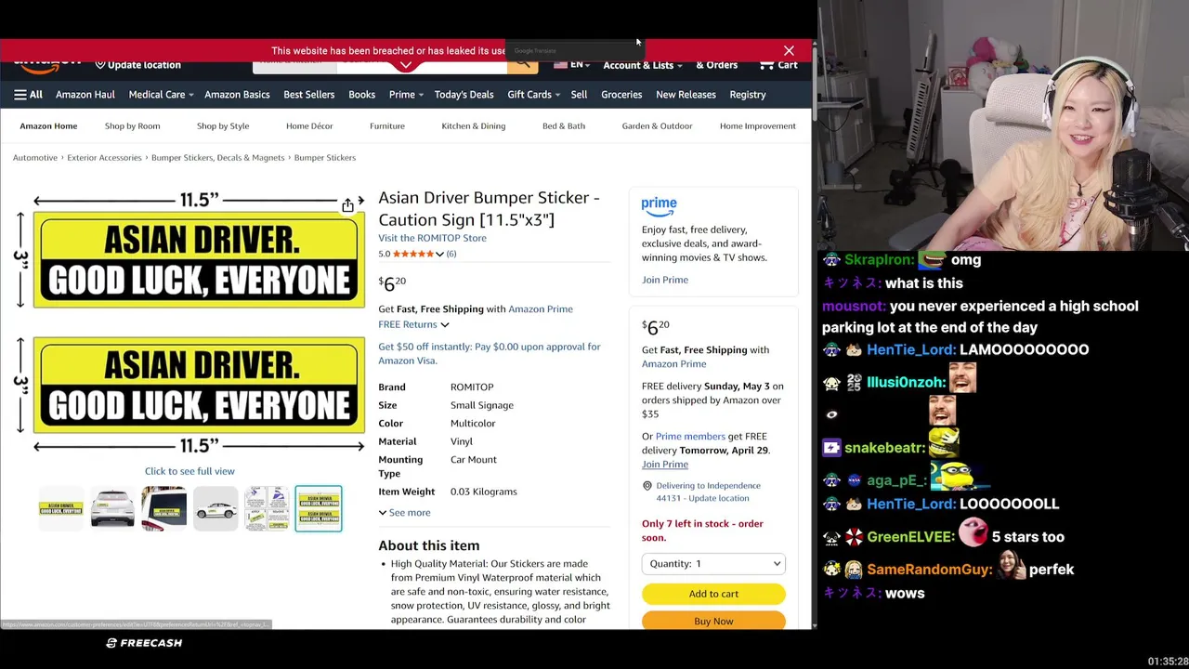Visit the ROMITOP Store
1189x669 pixels.
432,238
